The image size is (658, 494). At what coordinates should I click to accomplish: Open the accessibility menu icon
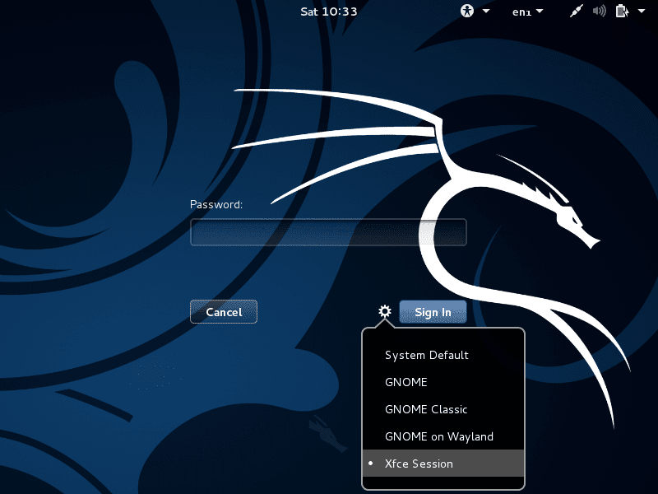(466, 12)
